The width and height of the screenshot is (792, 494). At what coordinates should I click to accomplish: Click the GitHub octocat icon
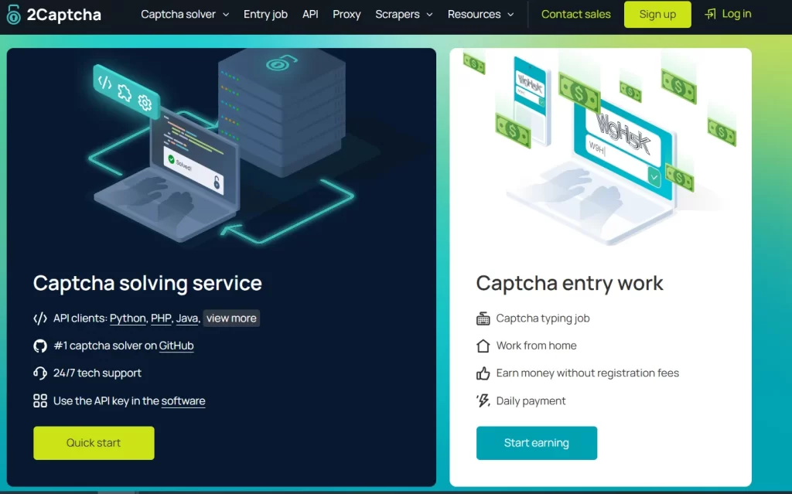(x=40, y=346)
